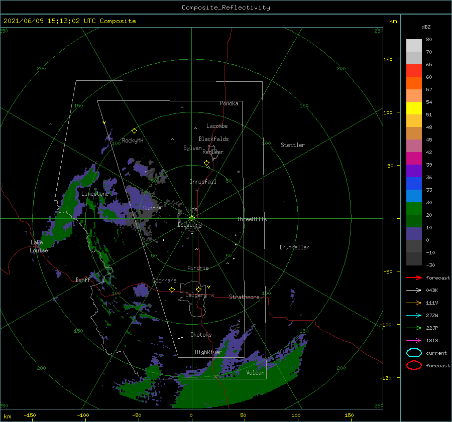Click the slate-purple 10 dBZ swatch

point(414,234)
